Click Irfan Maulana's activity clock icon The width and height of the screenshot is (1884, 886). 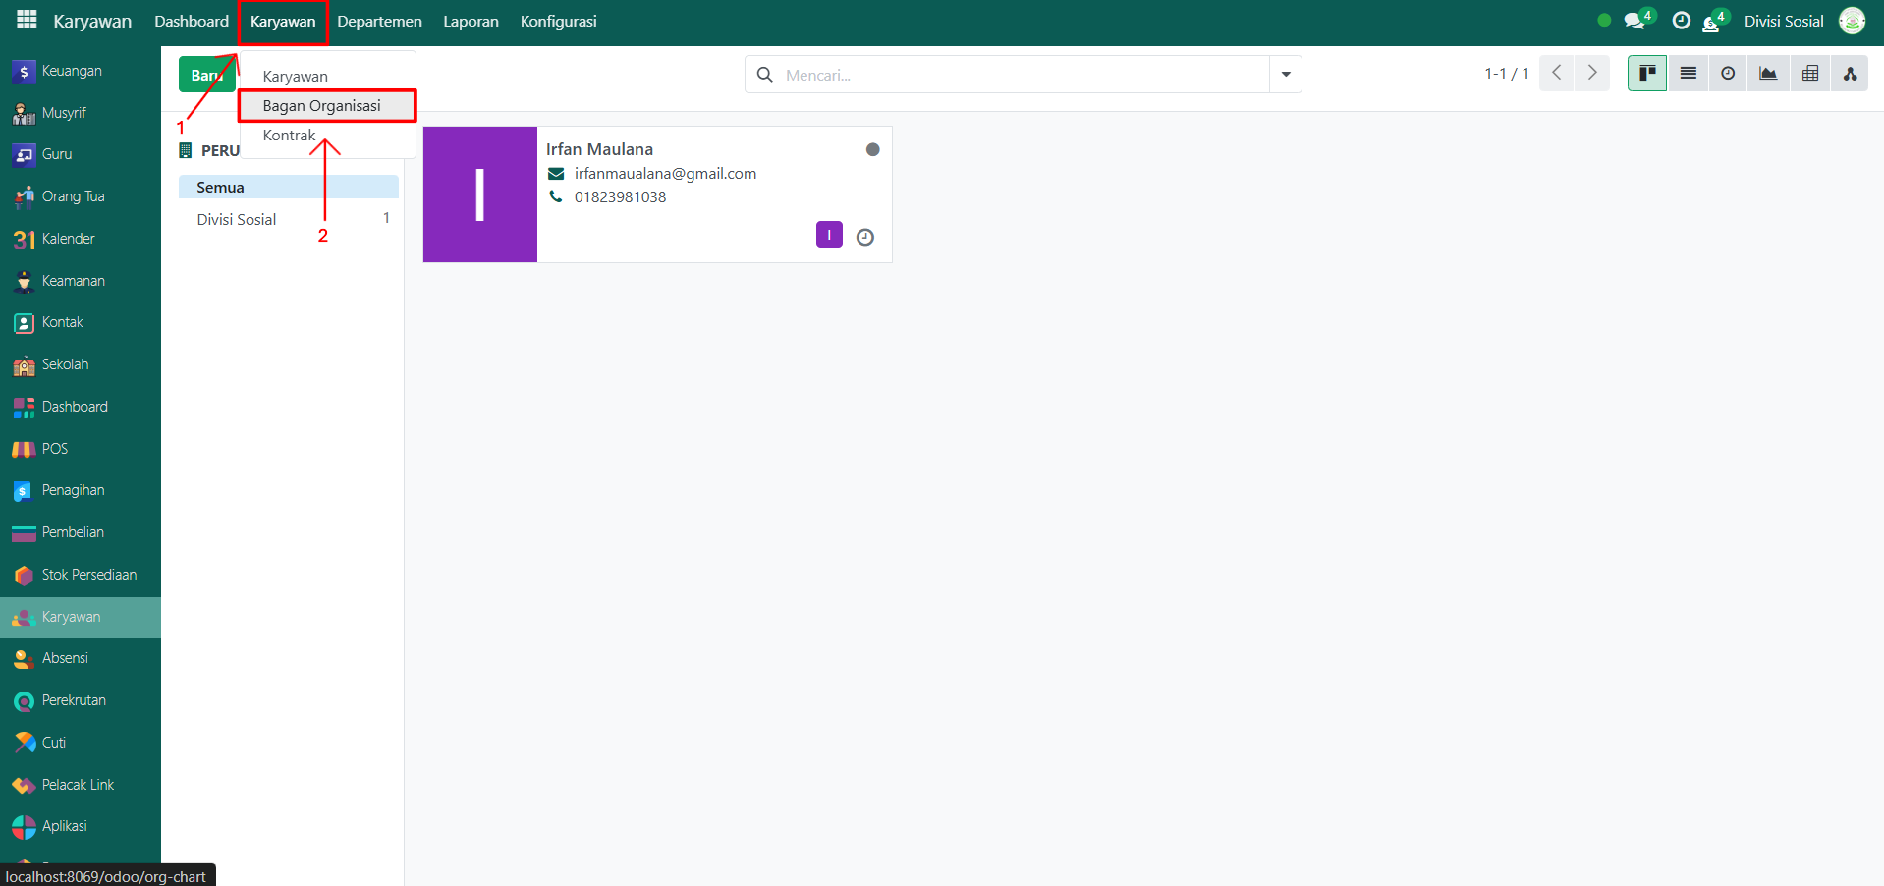tap(864, 237)
